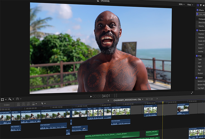The width and height of the screenshot is (205, 139).
Task: Select the PIETER3061 clip under 00:00:10:00
Action: 53,114
